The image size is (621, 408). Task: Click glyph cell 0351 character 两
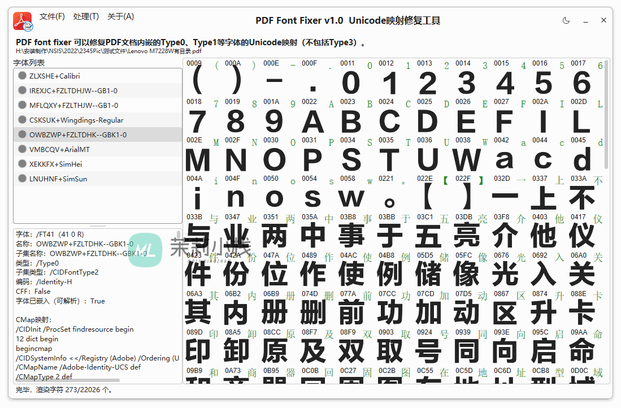pos(280,232)
